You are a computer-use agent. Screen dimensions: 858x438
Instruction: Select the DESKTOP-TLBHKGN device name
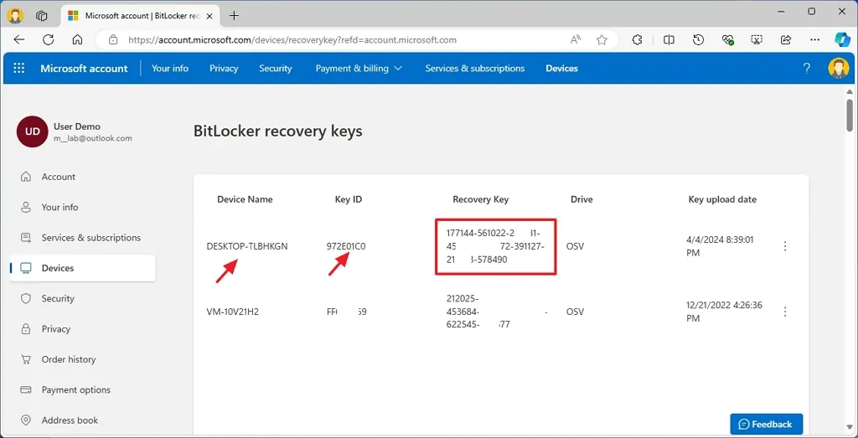coord(247,246)
